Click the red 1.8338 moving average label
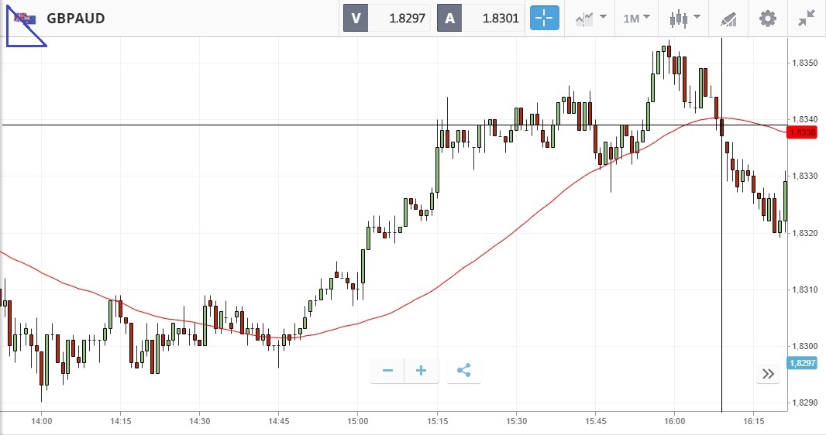Screen dimensions: 826x435 [x=801, y=132]
